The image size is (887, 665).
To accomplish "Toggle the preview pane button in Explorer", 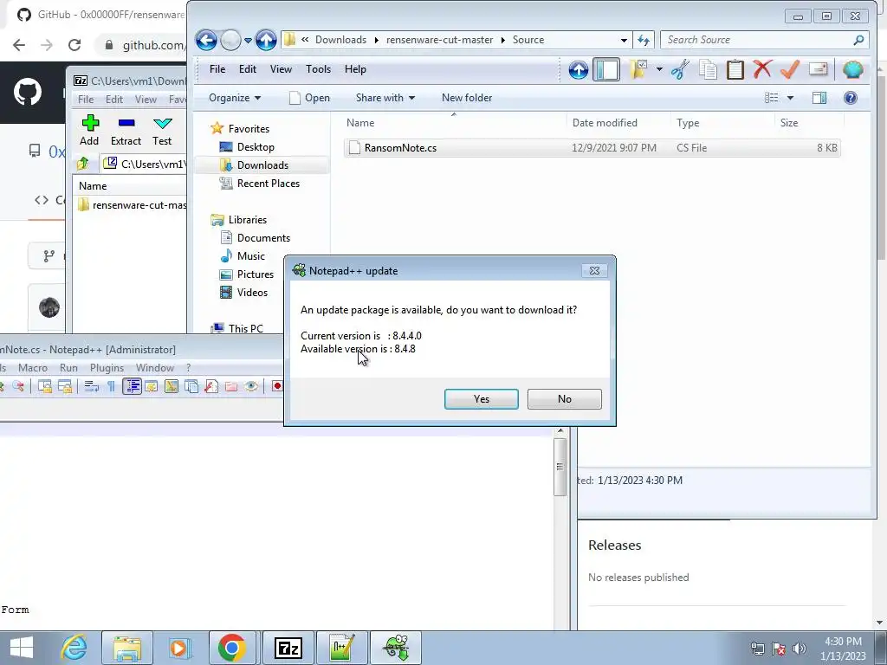I will (819, 98).
